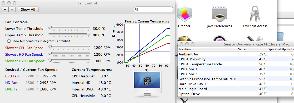Screen dimensions: 294x103
Task: Click the DVD Fan label
Action: point(13,89)
